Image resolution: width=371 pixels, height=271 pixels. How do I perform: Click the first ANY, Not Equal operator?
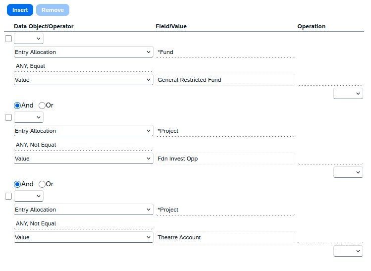pyautogui.click(x=36, y=145)
